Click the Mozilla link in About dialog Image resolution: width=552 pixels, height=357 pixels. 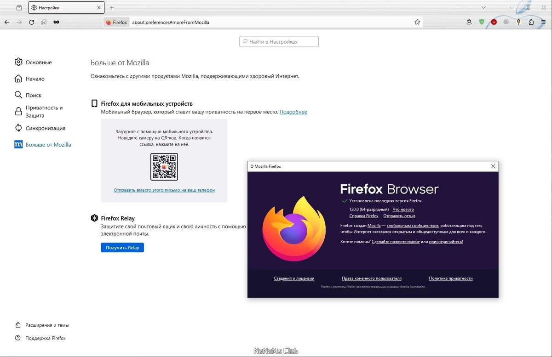374,226
